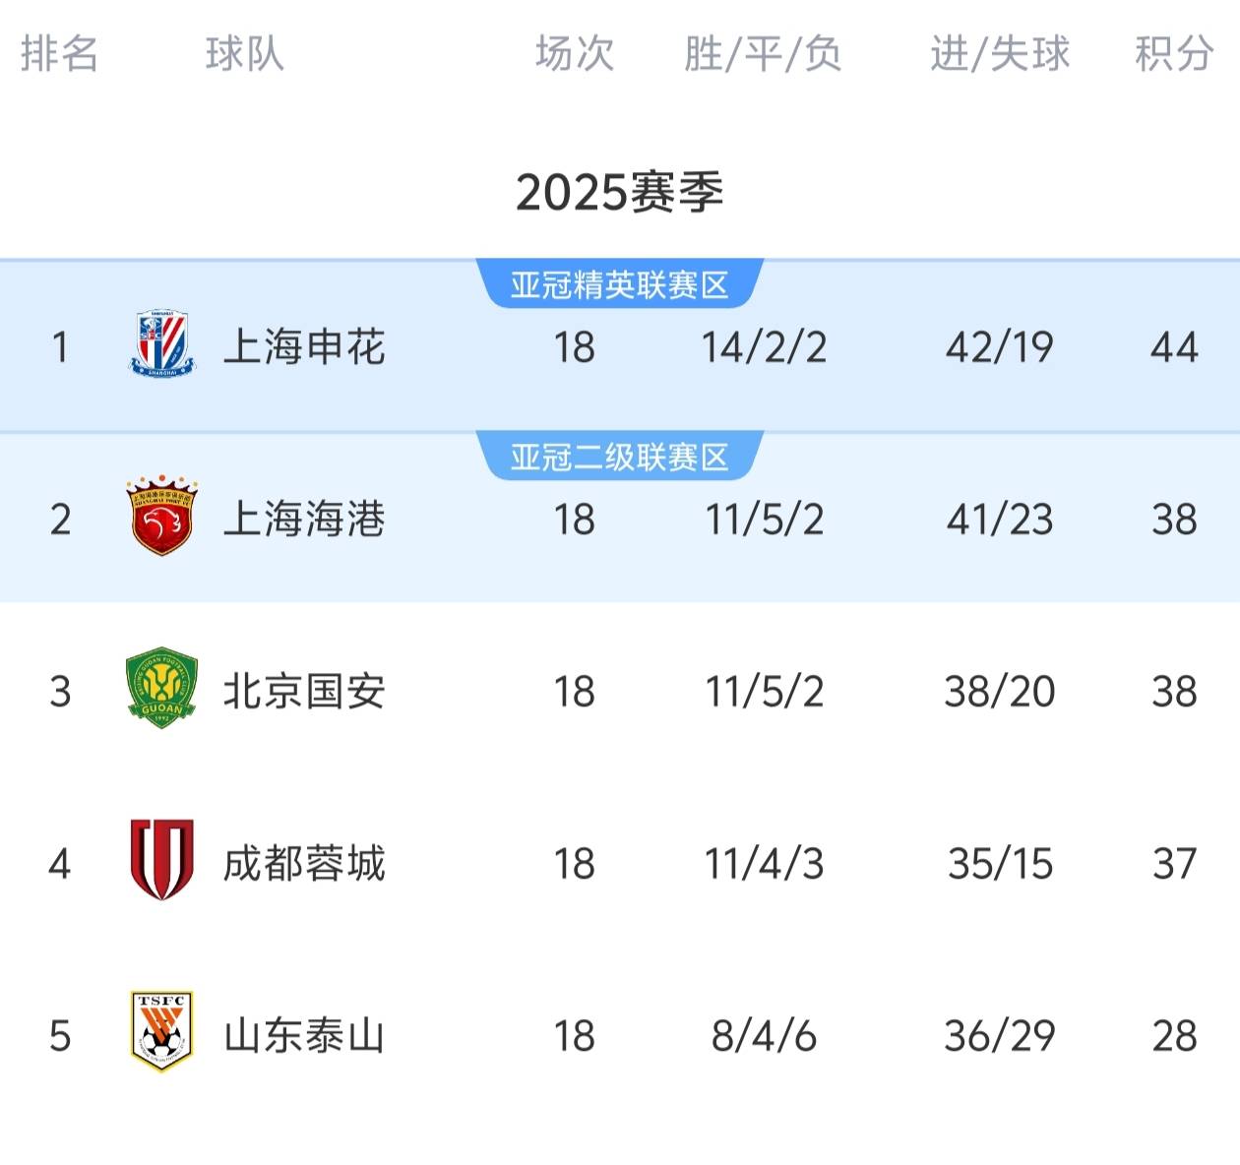Click the Shanghai Shenhua team crest
Viewport: 1240px width, 1165px height.
tap(162, 345)
